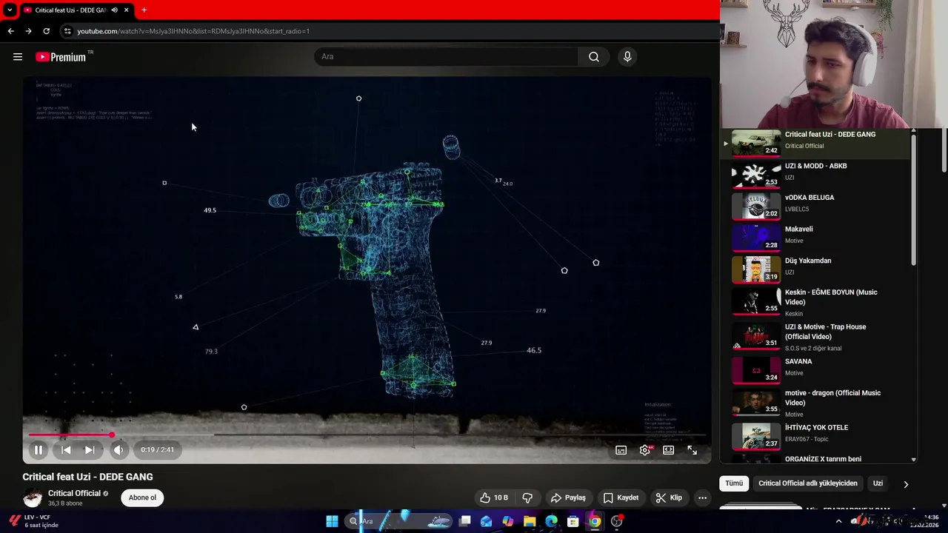Open more actions three-dot menu

702,497
